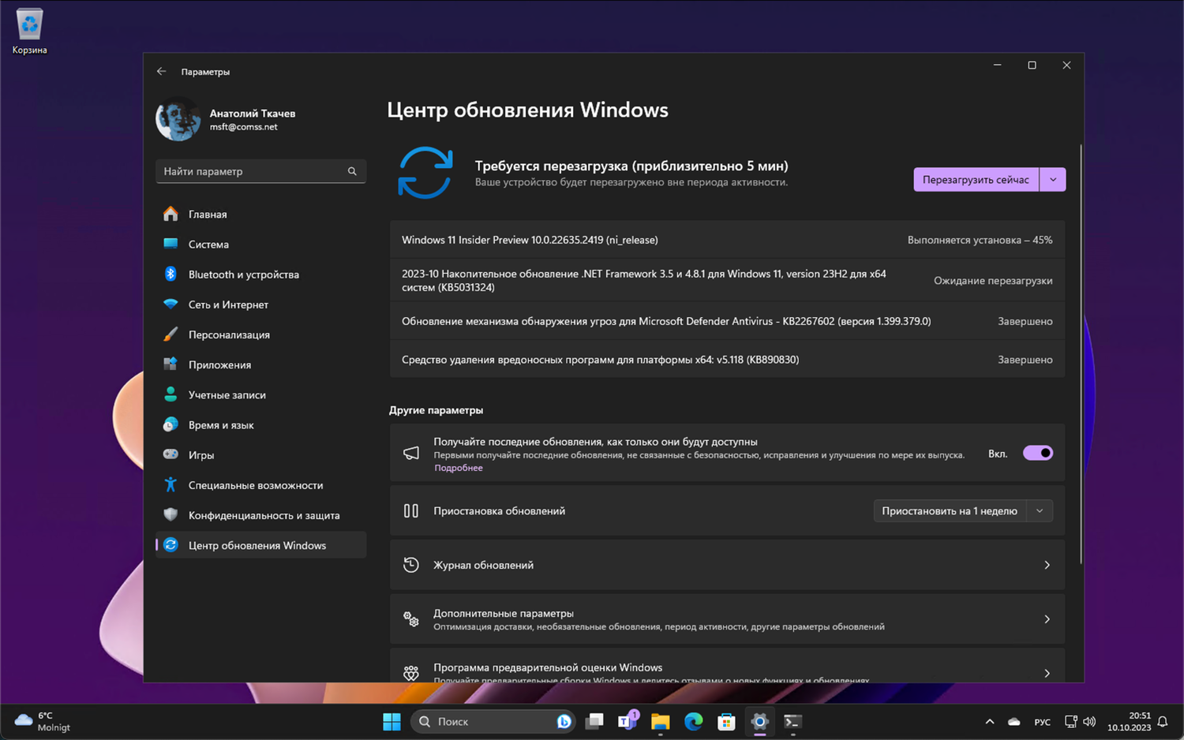The height and width of the screenshot is (740, 1184).
Task: Maximize the Параметры window
Action: (1032, 65)
